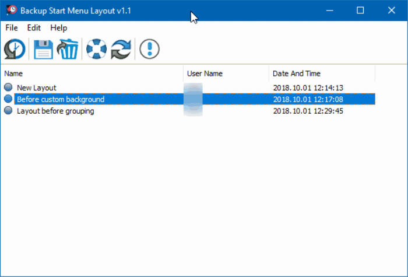Click the trash bin Delete Backup icon

pyautogui.click(x=68, y=49)
